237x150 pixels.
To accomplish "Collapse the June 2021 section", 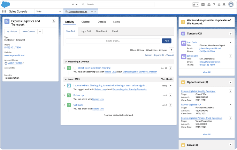I will tap(66, 79).
